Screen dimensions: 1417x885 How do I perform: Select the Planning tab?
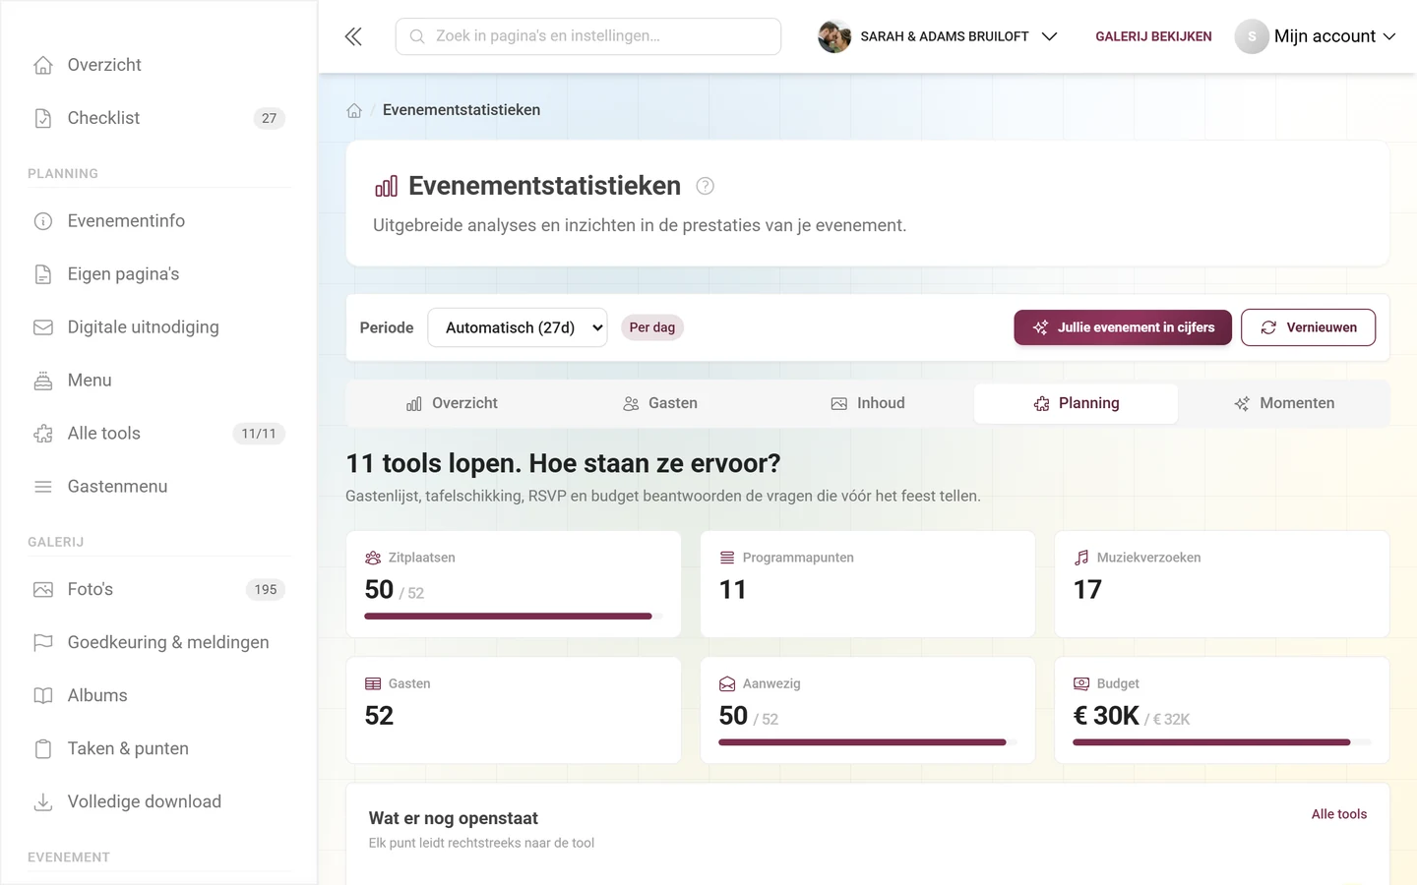(x=1076, y=403)
